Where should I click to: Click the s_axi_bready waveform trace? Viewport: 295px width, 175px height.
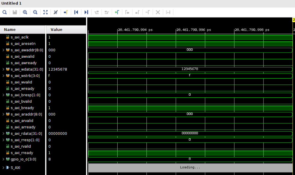pyautogui.click(x=190, y=108)
